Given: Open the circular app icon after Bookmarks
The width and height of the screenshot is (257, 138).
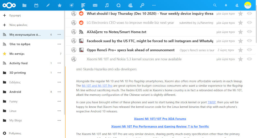Looking at the screenshot, I should pyautogui.click(x=71, y=5).
